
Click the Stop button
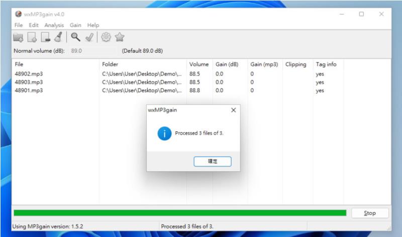pyautogui.click(x=370, y=213)
